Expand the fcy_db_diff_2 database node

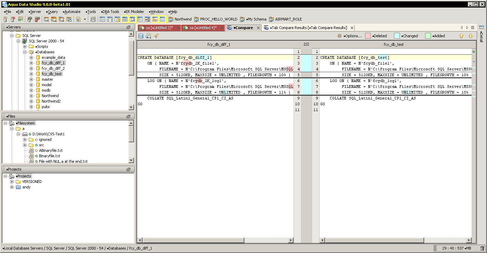coord(31,68)
